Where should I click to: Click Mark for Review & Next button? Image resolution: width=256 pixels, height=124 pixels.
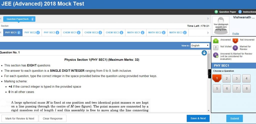tap(20, 119)
